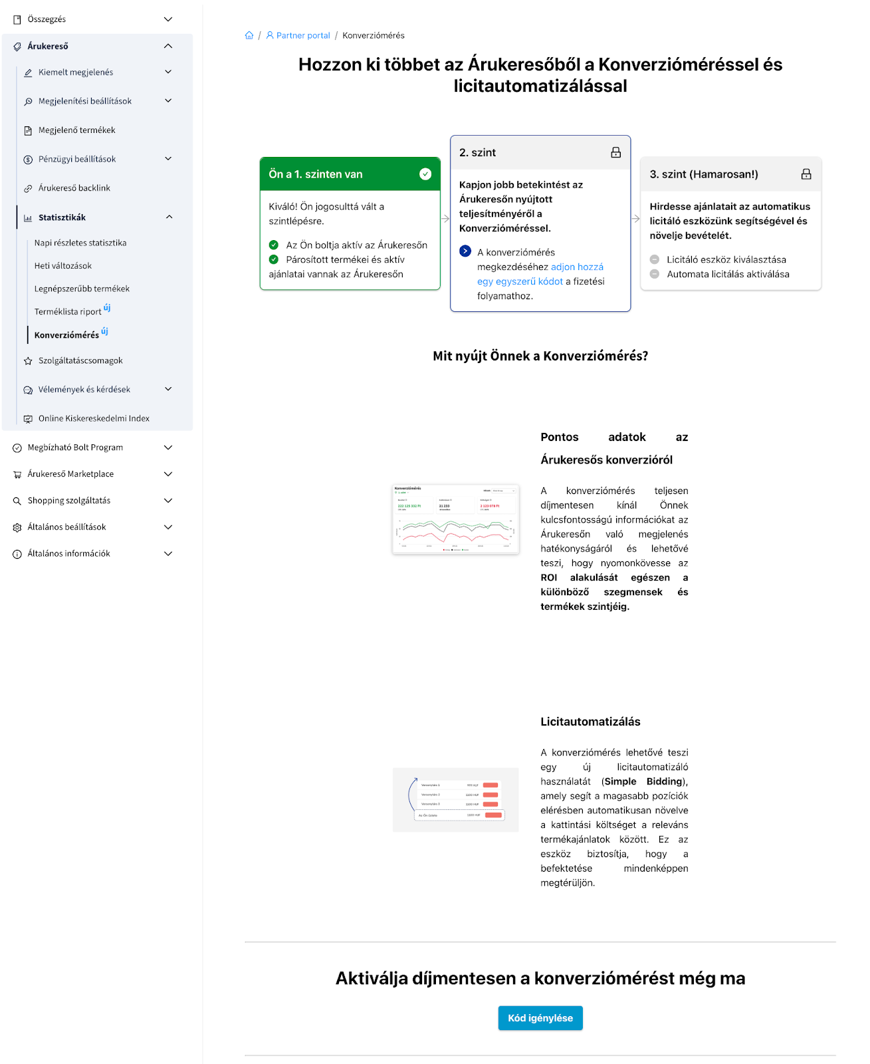Click the '3. szint (Hamarosan!)' card header

pyautogui.click(x=730, y=174)
